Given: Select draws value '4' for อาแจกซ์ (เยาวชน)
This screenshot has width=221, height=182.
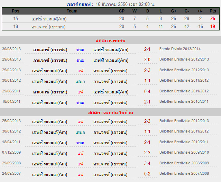Looking at the screenshot, I should point(147,26).
